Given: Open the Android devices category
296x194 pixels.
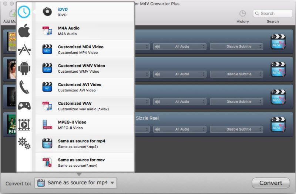Looking at the screenshot, I should point(24,68).
